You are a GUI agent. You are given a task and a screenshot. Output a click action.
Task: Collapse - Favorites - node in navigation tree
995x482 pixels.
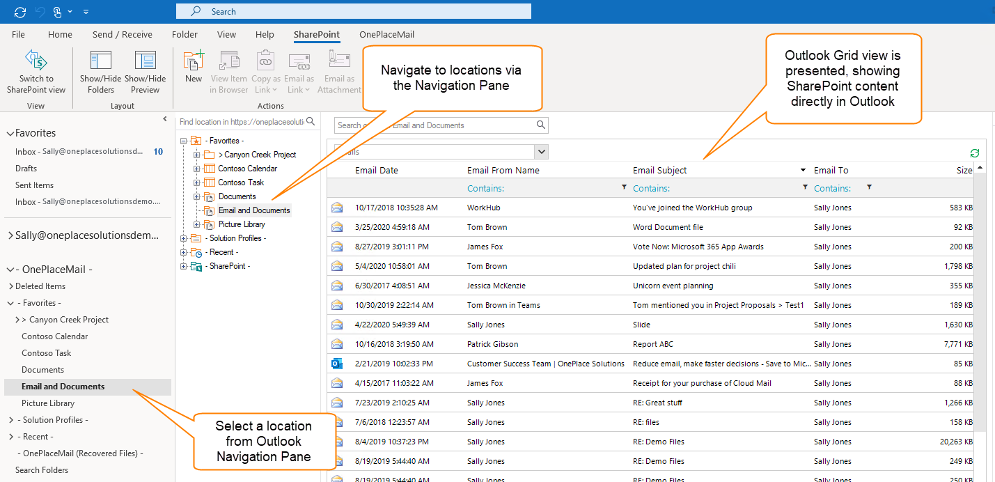point(183,141)
